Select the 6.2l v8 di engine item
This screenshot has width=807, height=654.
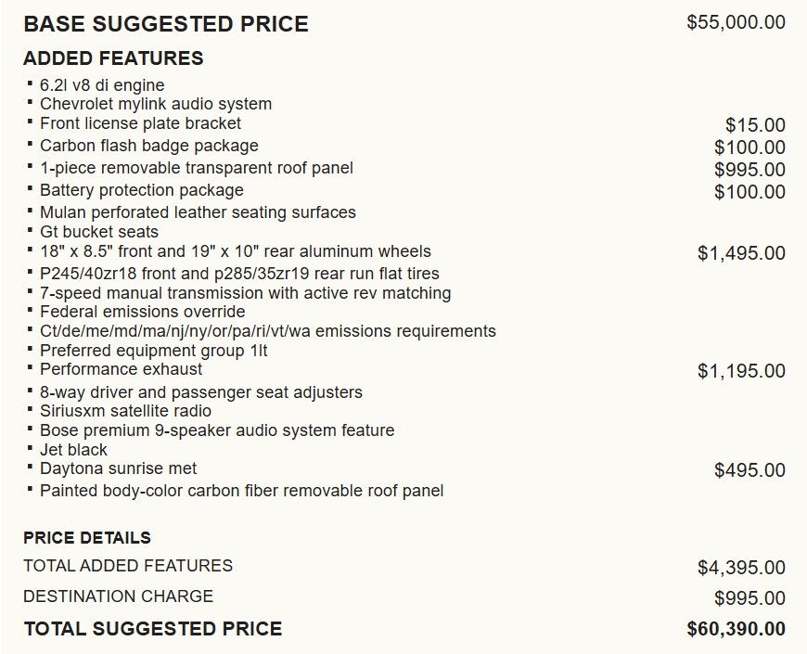(x=102, y=85)
